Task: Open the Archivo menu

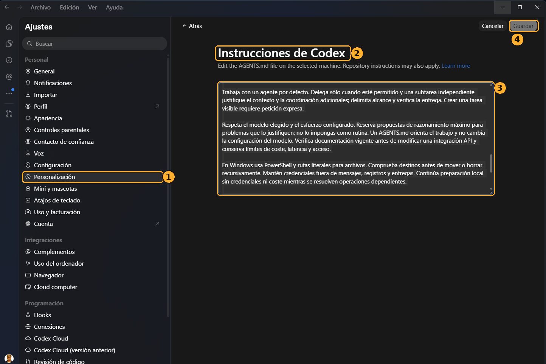Action: (40, 7)
